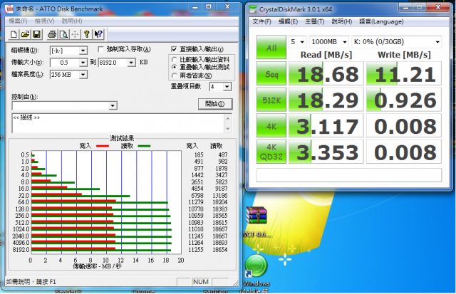The height and width of the screenshot is (294, 456).
Task: Open the 語言(Language) menu
Action: point(381,21)
